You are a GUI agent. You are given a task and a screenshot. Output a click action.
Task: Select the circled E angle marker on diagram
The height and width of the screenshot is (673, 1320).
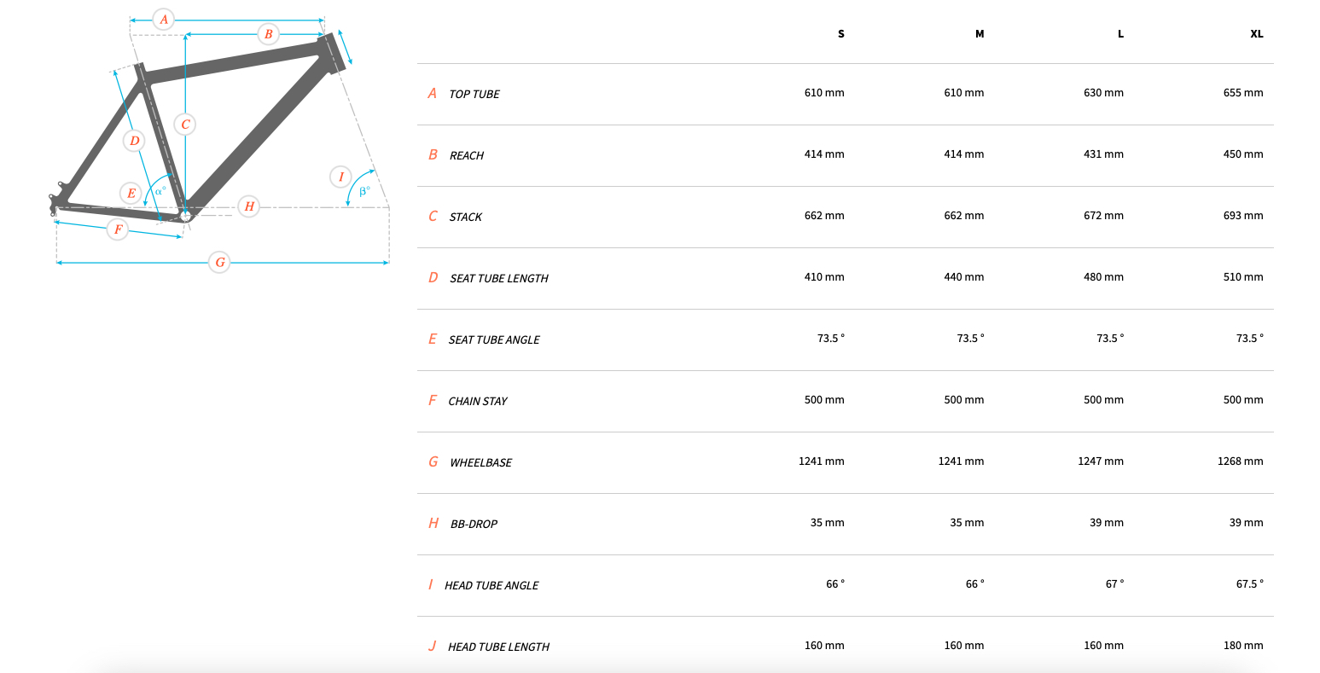[x=131, y=194]
